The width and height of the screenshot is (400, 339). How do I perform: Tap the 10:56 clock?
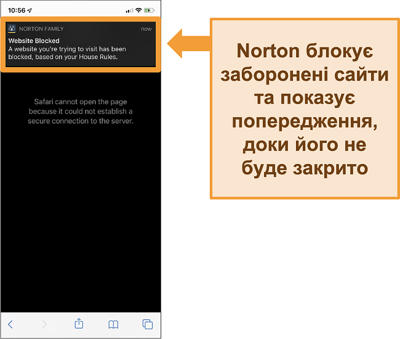pos(17,10)
